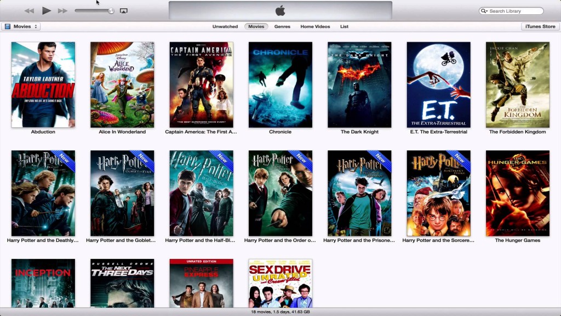Click the Apple logo in status display
Viewport: 561px width, 316px height.
click(280, 11)
